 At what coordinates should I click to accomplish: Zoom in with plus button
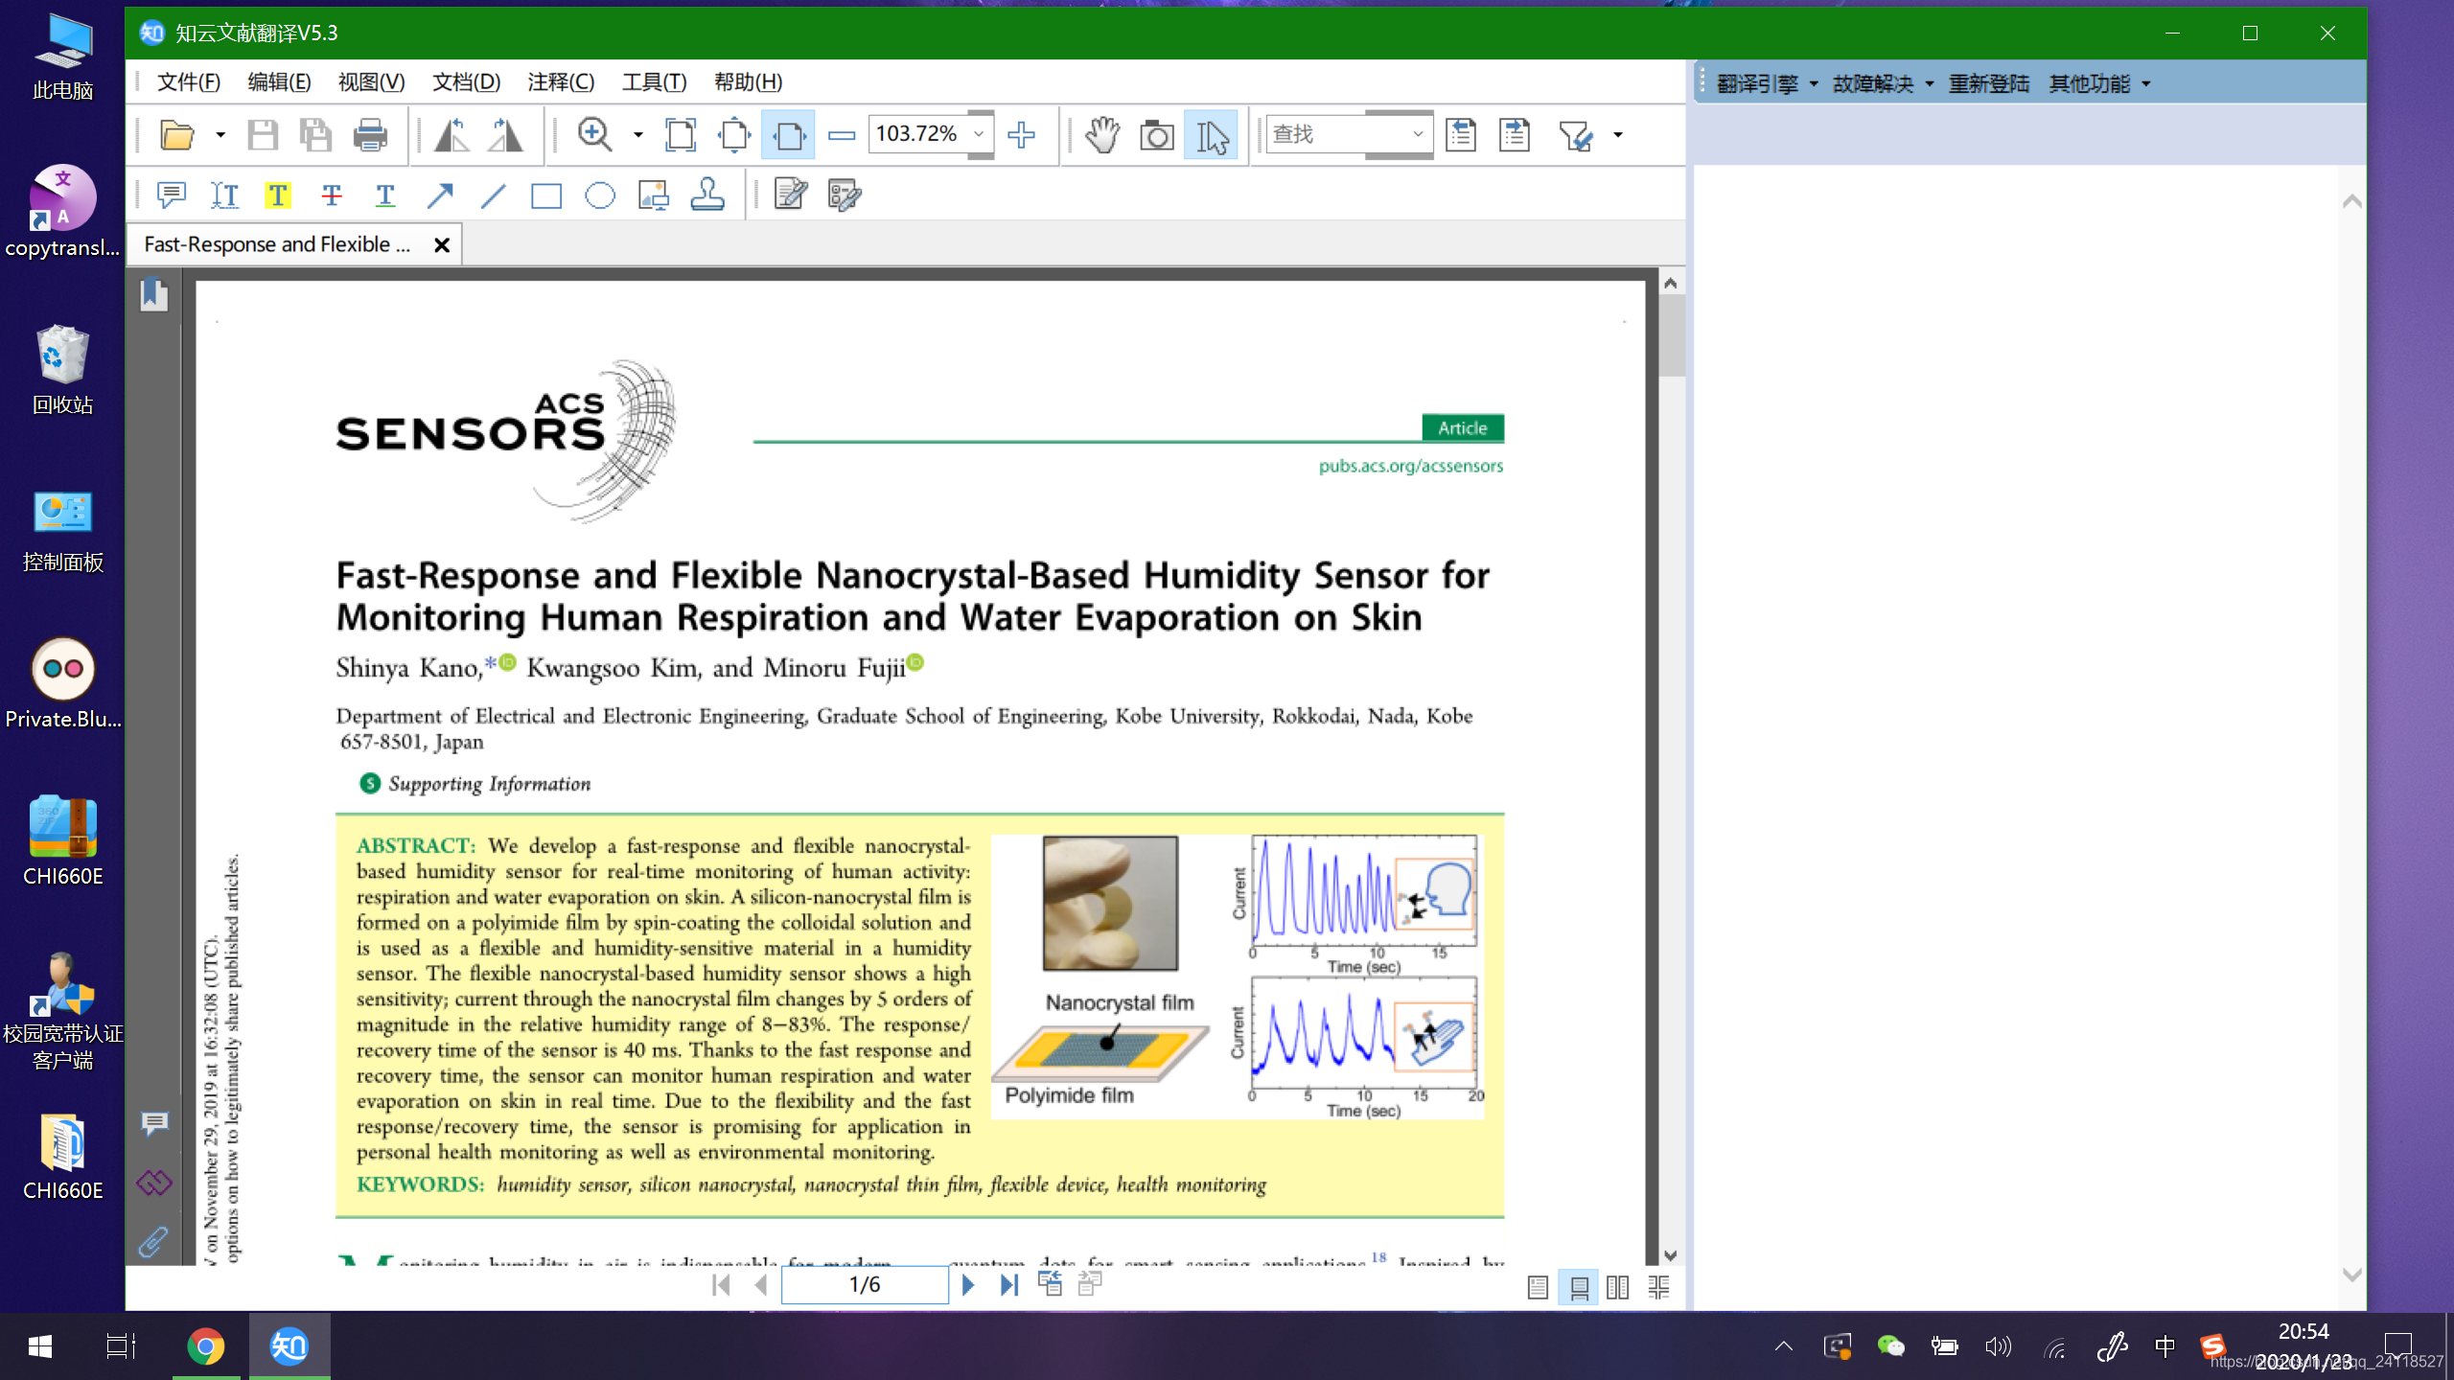pyautogui.click(x=1022, y=135)
